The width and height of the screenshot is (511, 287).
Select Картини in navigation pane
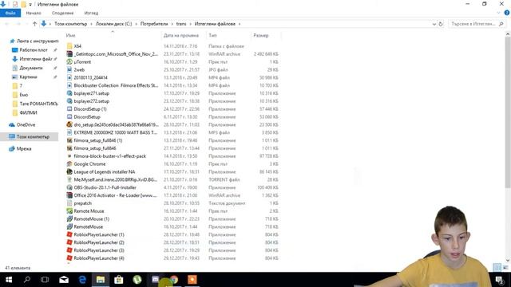tap(29, 77)
